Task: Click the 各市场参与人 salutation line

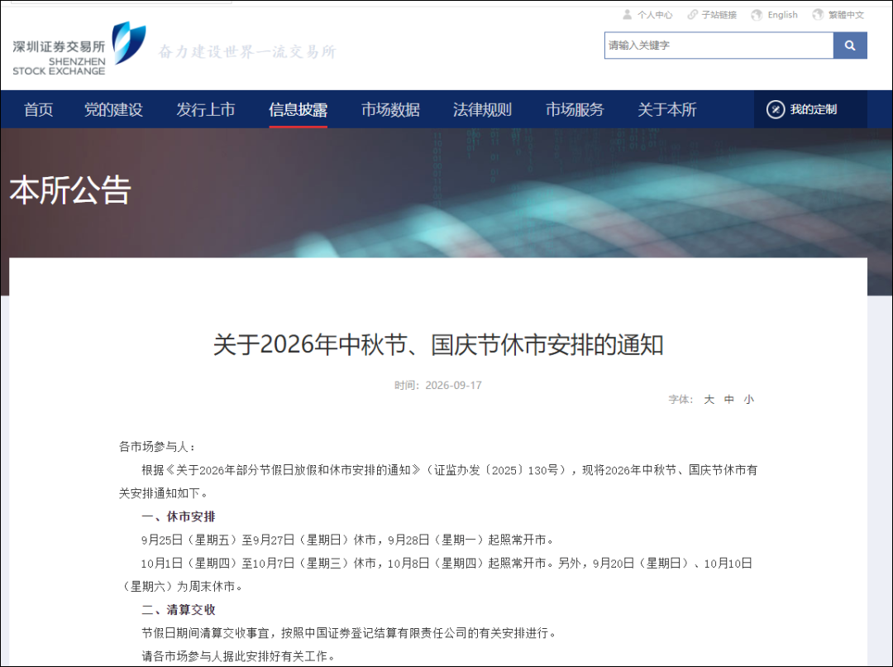Action: [157, 447]
